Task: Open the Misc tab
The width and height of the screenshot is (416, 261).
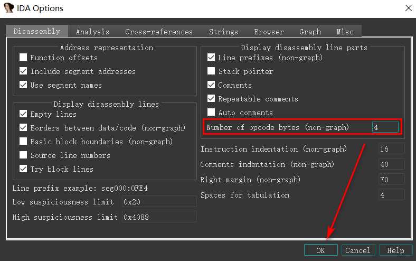Action: pyautogui.click(x=345, y=32)
